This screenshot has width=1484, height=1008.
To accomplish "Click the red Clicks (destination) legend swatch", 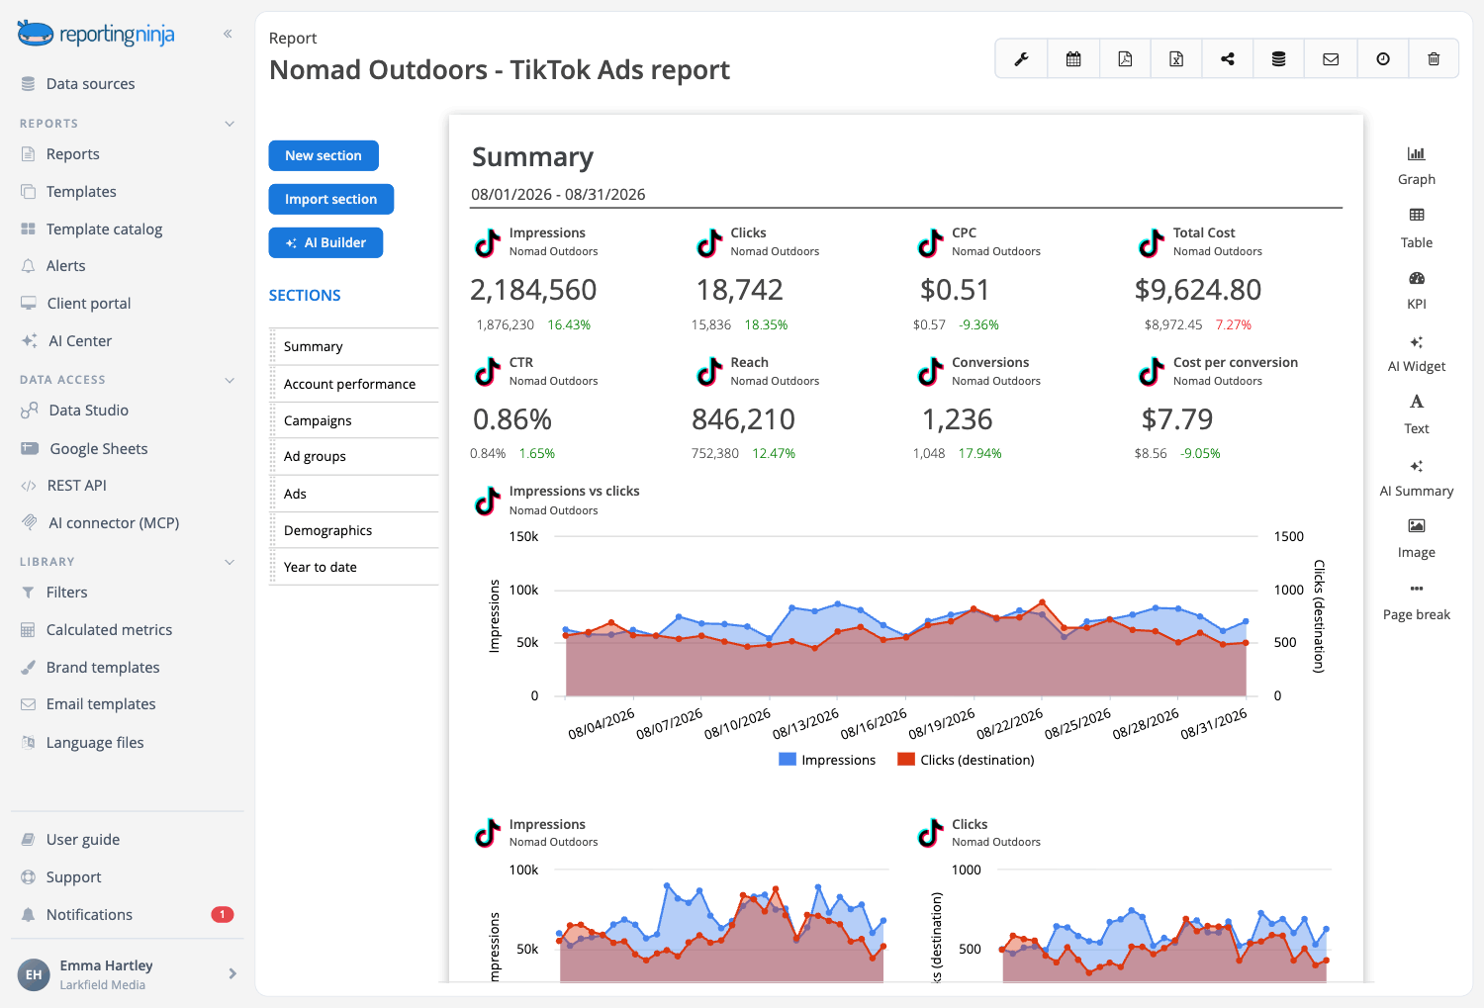I will (x=906, y=760).
